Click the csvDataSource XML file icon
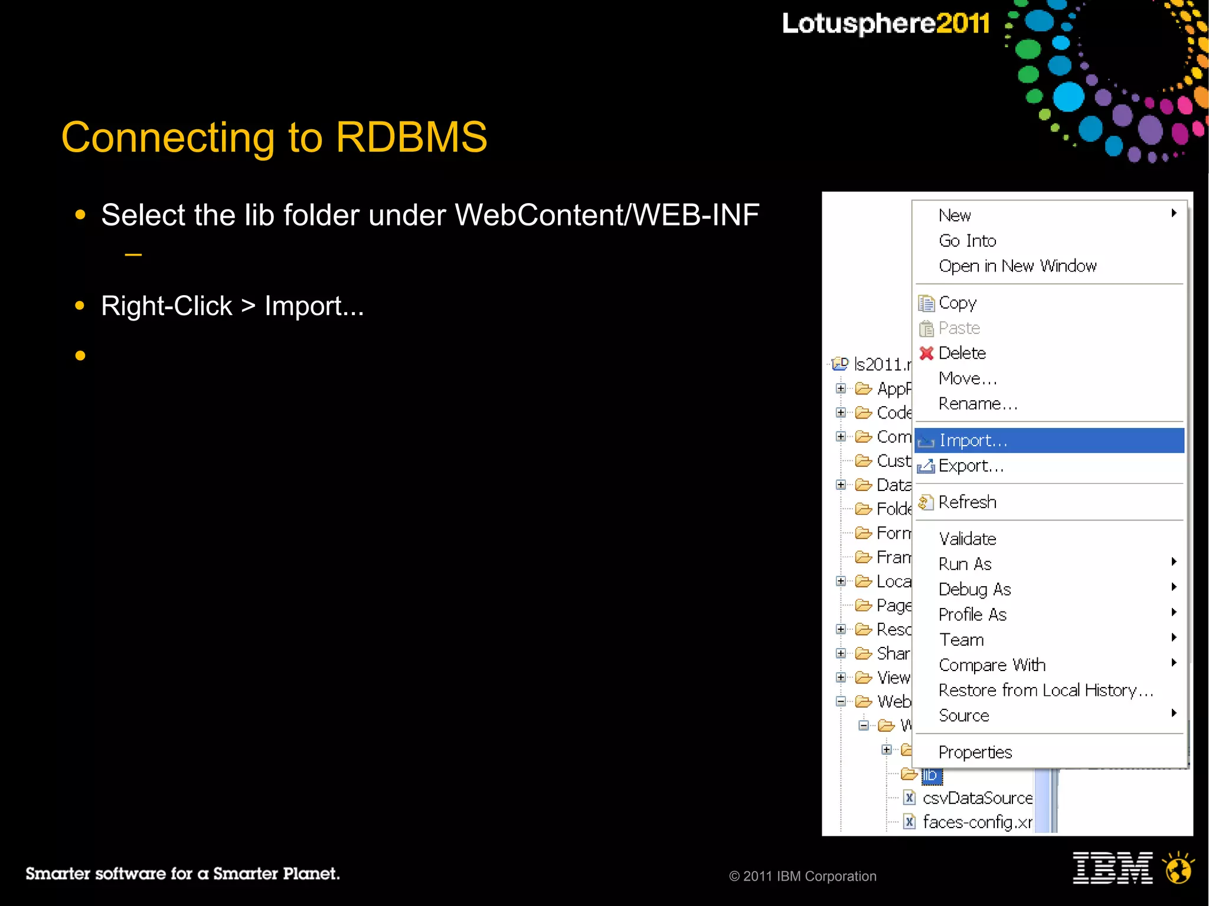 pos(910,798)
